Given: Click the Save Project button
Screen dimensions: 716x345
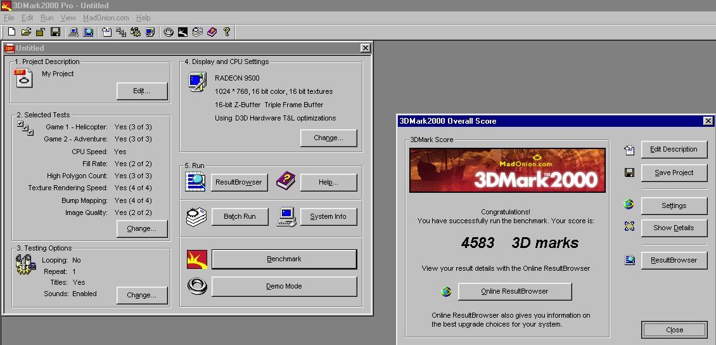Looking at the screenshot, I should tap(674, 172).
